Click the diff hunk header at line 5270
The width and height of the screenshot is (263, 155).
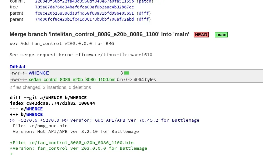coord(105,120)
